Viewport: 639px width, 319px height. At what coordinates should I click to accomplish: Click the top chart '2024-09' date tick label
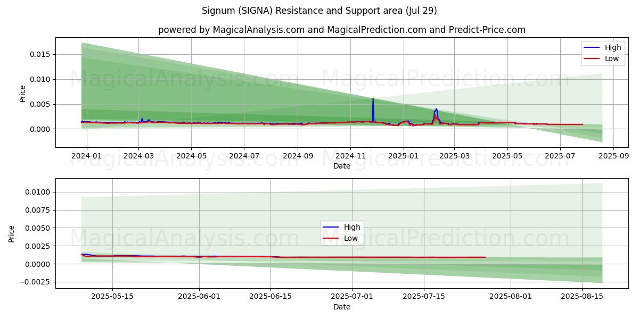point(298,156)
